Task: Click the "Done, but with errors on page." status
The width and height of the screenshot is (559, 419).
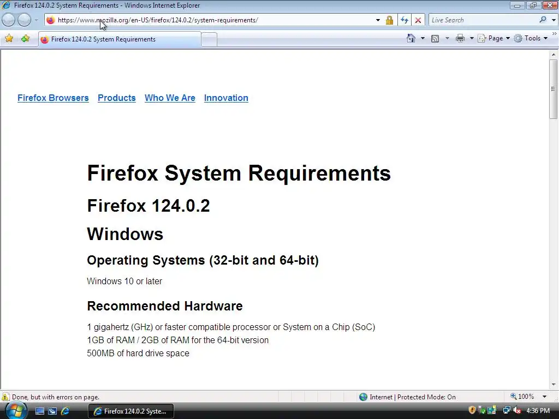Action: pyautogui.click(x=56, y=397)
